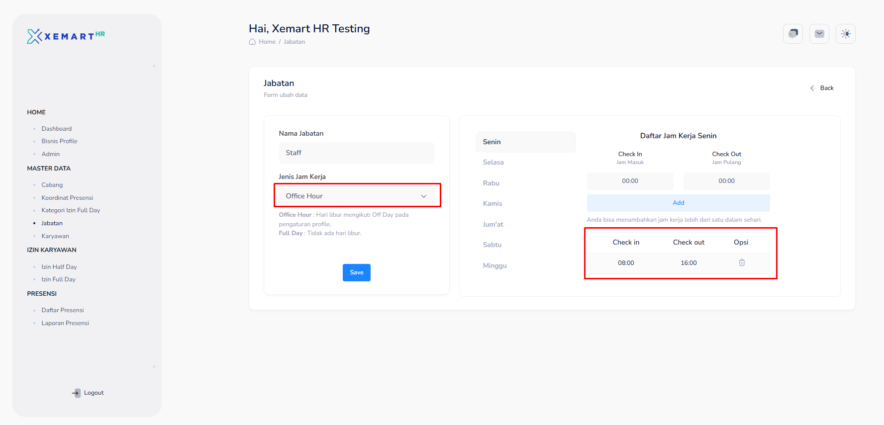Select the Selasa day tab
The width and height of the screenshot is (884, 425).
click(x=493, y=163)
